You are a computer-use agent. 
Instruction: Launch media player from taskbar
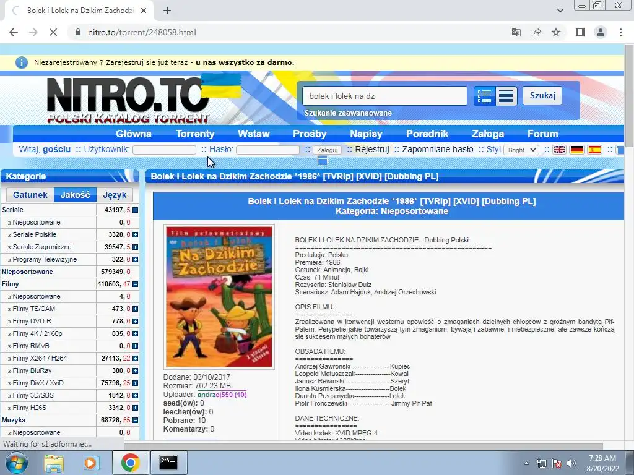[92, 463]
